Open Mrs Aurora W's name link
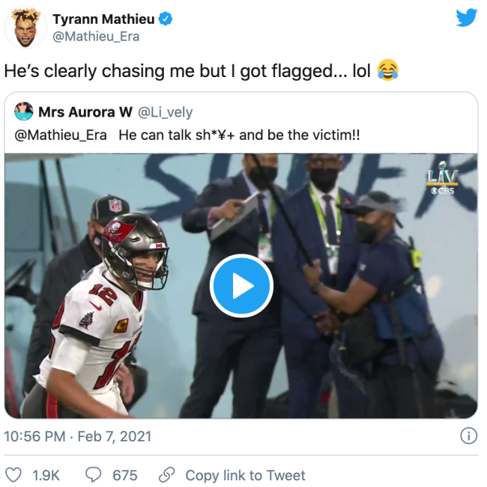Image resolution: width=487 pixels, height=487 pixels. [x=85, y=112]
